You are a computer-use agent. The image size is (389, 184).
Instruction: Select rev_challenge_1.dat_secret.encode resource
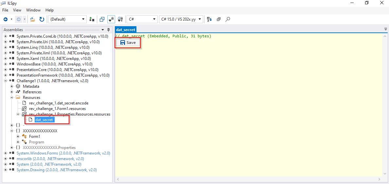click(59, 103)
